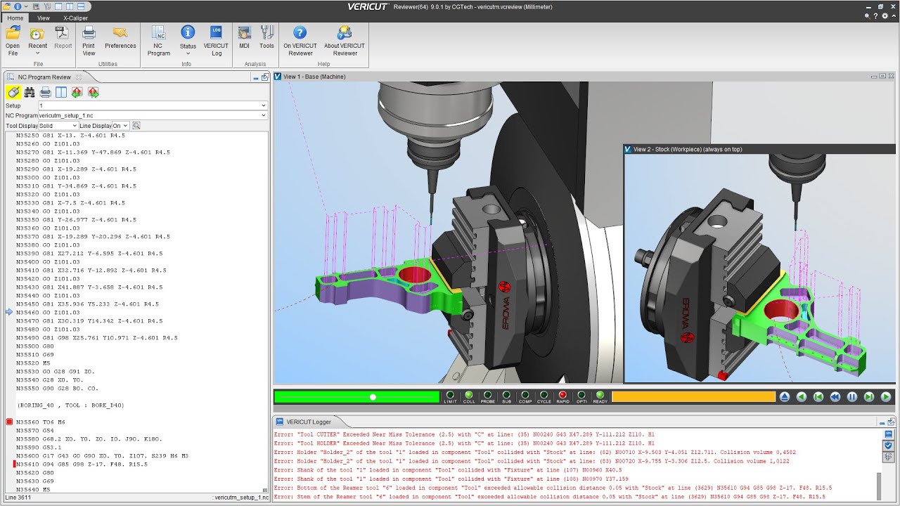The height and width of the screenshot is (506, 900).
Task: Move the green animation speed slider
Action: tap(373, 397)
